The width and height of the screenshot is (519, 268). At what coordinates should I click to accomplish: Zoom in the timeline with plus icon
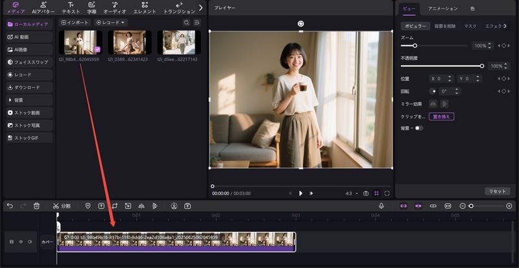(509, 206)
